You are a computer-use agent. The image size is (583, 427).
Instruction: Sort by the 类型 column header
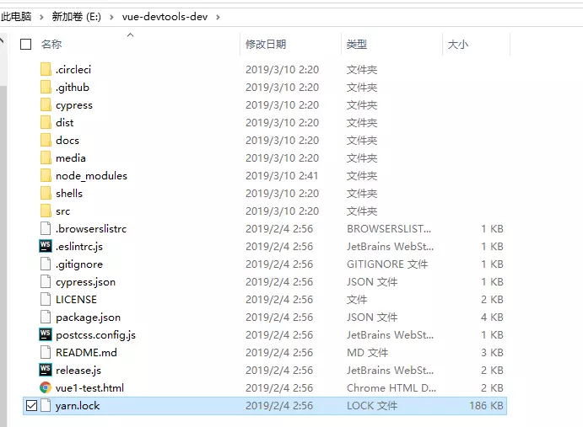pos(357,44)
